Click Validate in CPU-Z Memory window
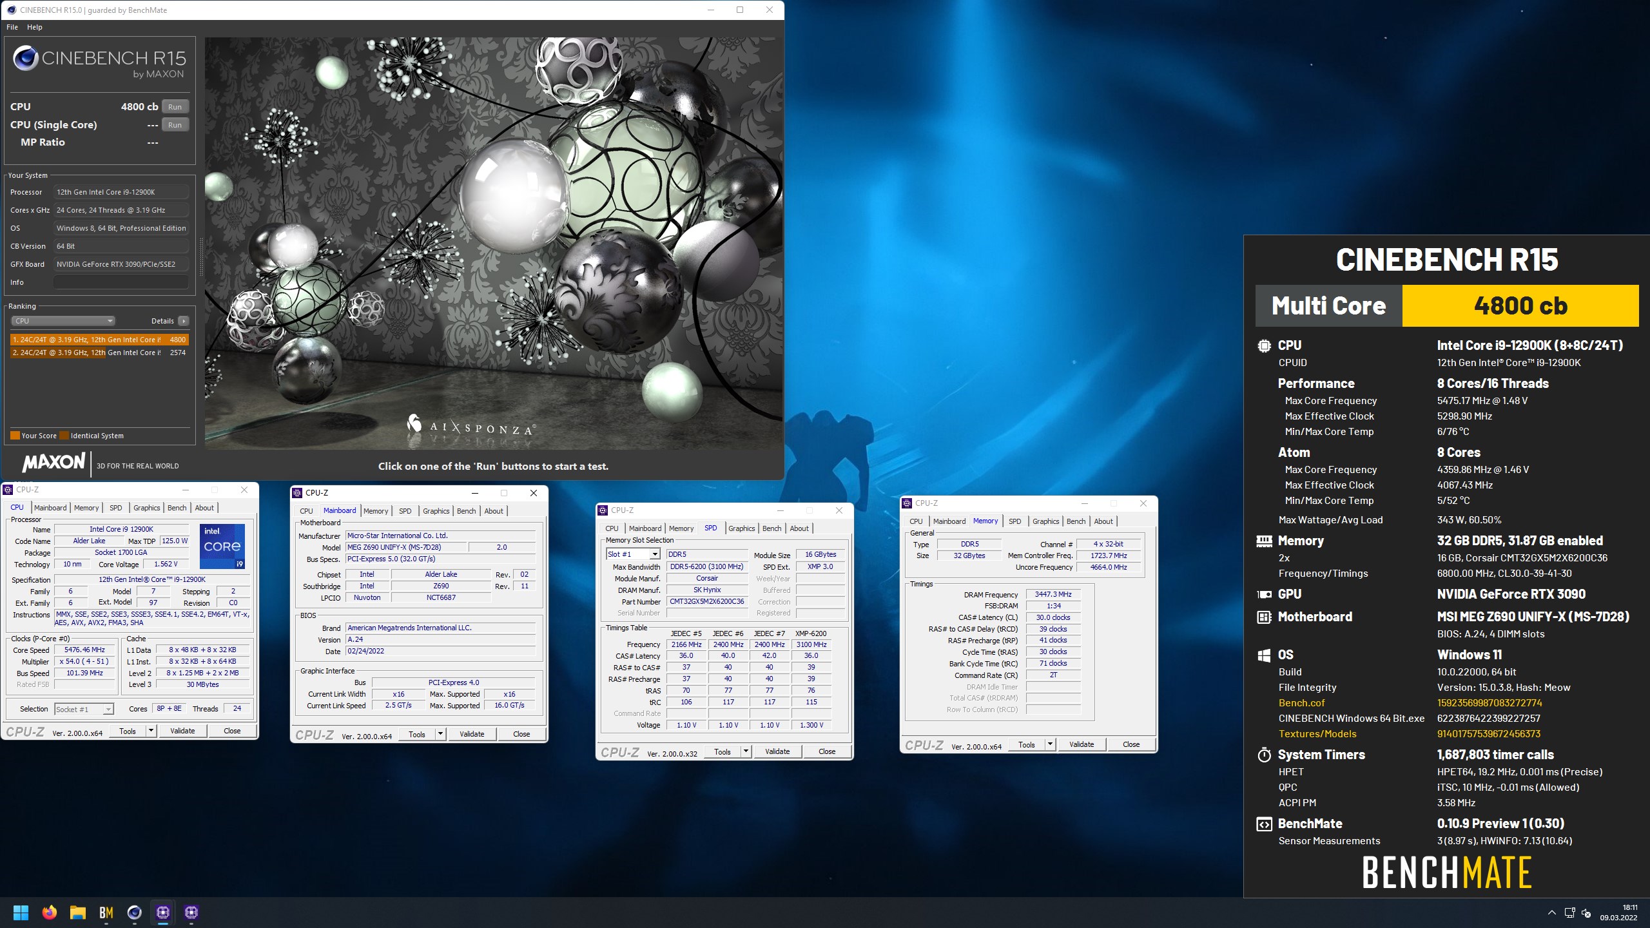 click(1082, 744)
